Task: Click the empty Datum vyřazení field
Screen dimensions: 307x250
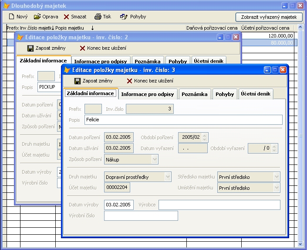Action: [193, 148]
